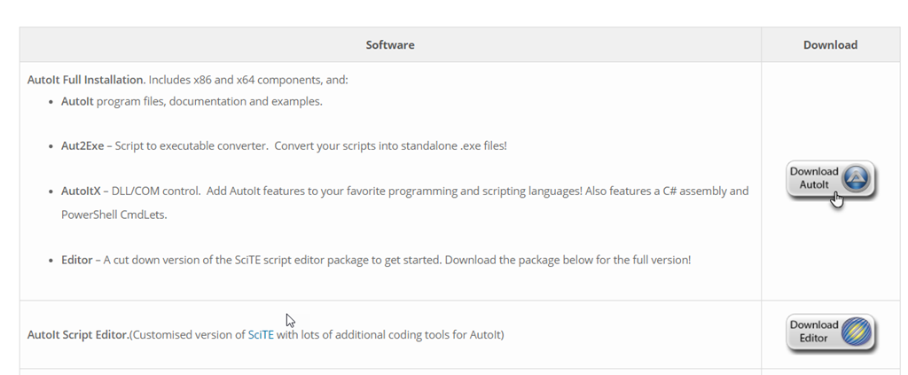Screen dimensions: 908x375
Task: Click the Aut2Exe bullet label
Action: coord(82,145)
